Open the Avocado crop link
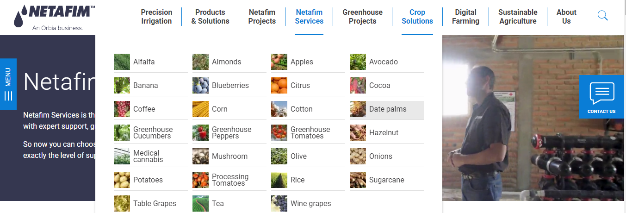Screen dimensions: 626x213 383,62
